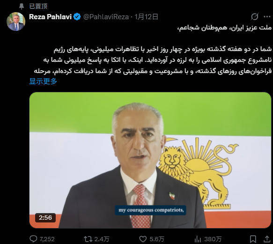Image resolution: width=273 pixels, height=244 pixels.
Task: Open the repost arrows menu
Action: point(88,239)
